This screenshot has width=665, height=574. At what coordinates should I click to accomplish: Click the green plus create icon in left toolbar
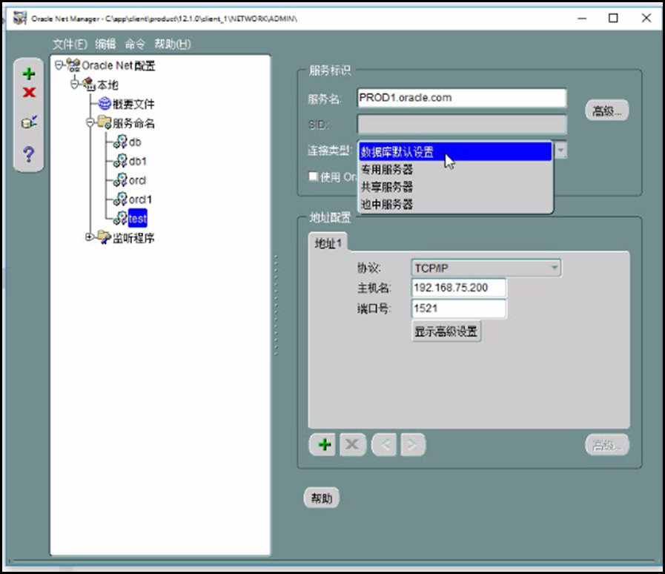[28, 74]
